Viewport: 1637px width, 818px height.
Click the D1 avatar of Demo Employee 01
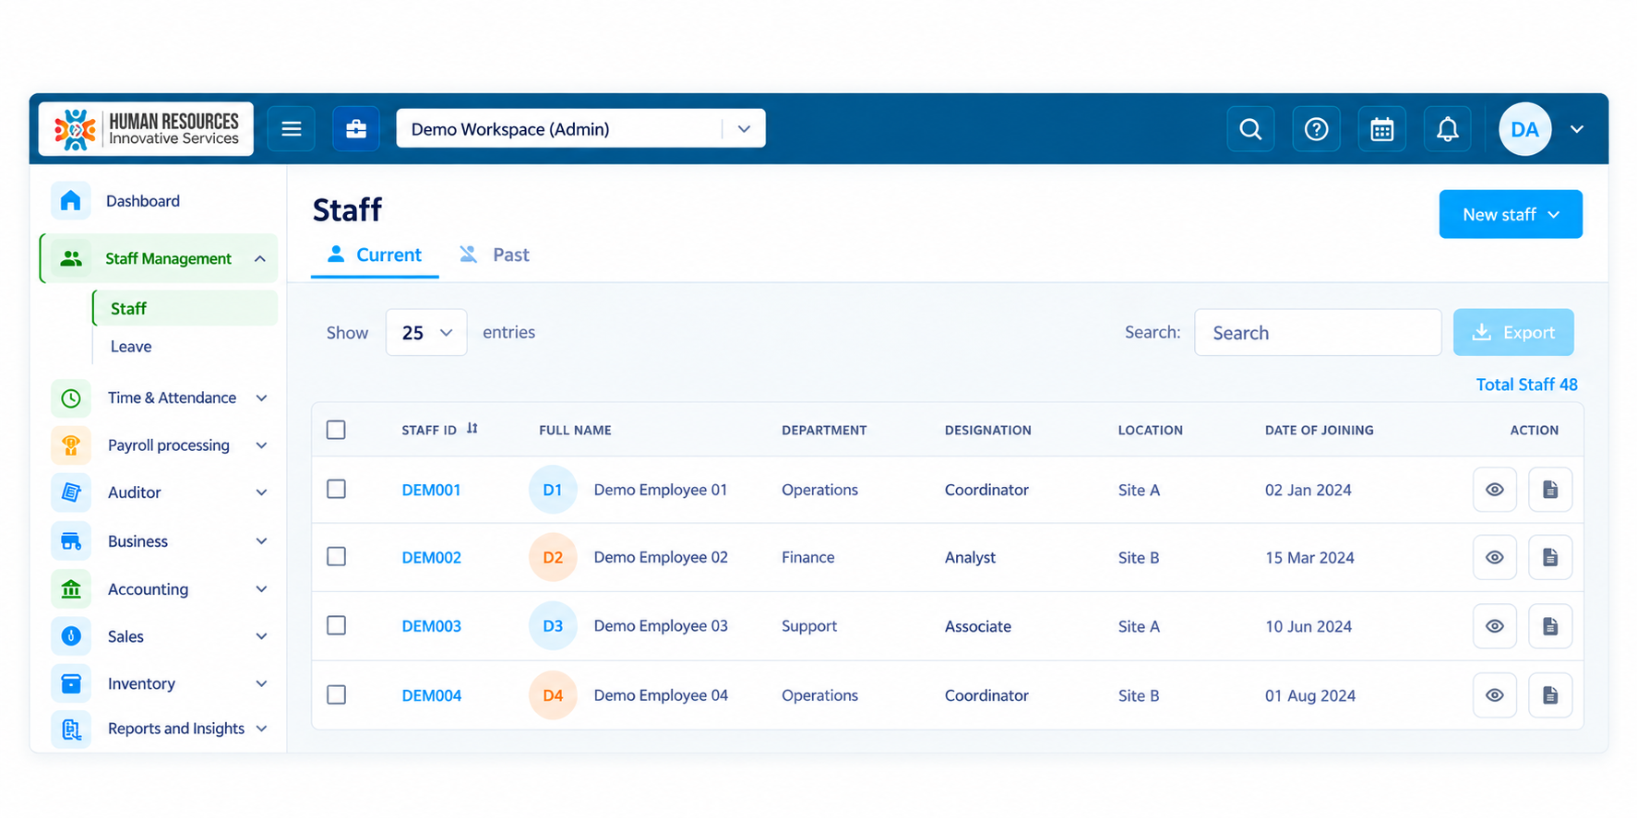coord(553,490)
